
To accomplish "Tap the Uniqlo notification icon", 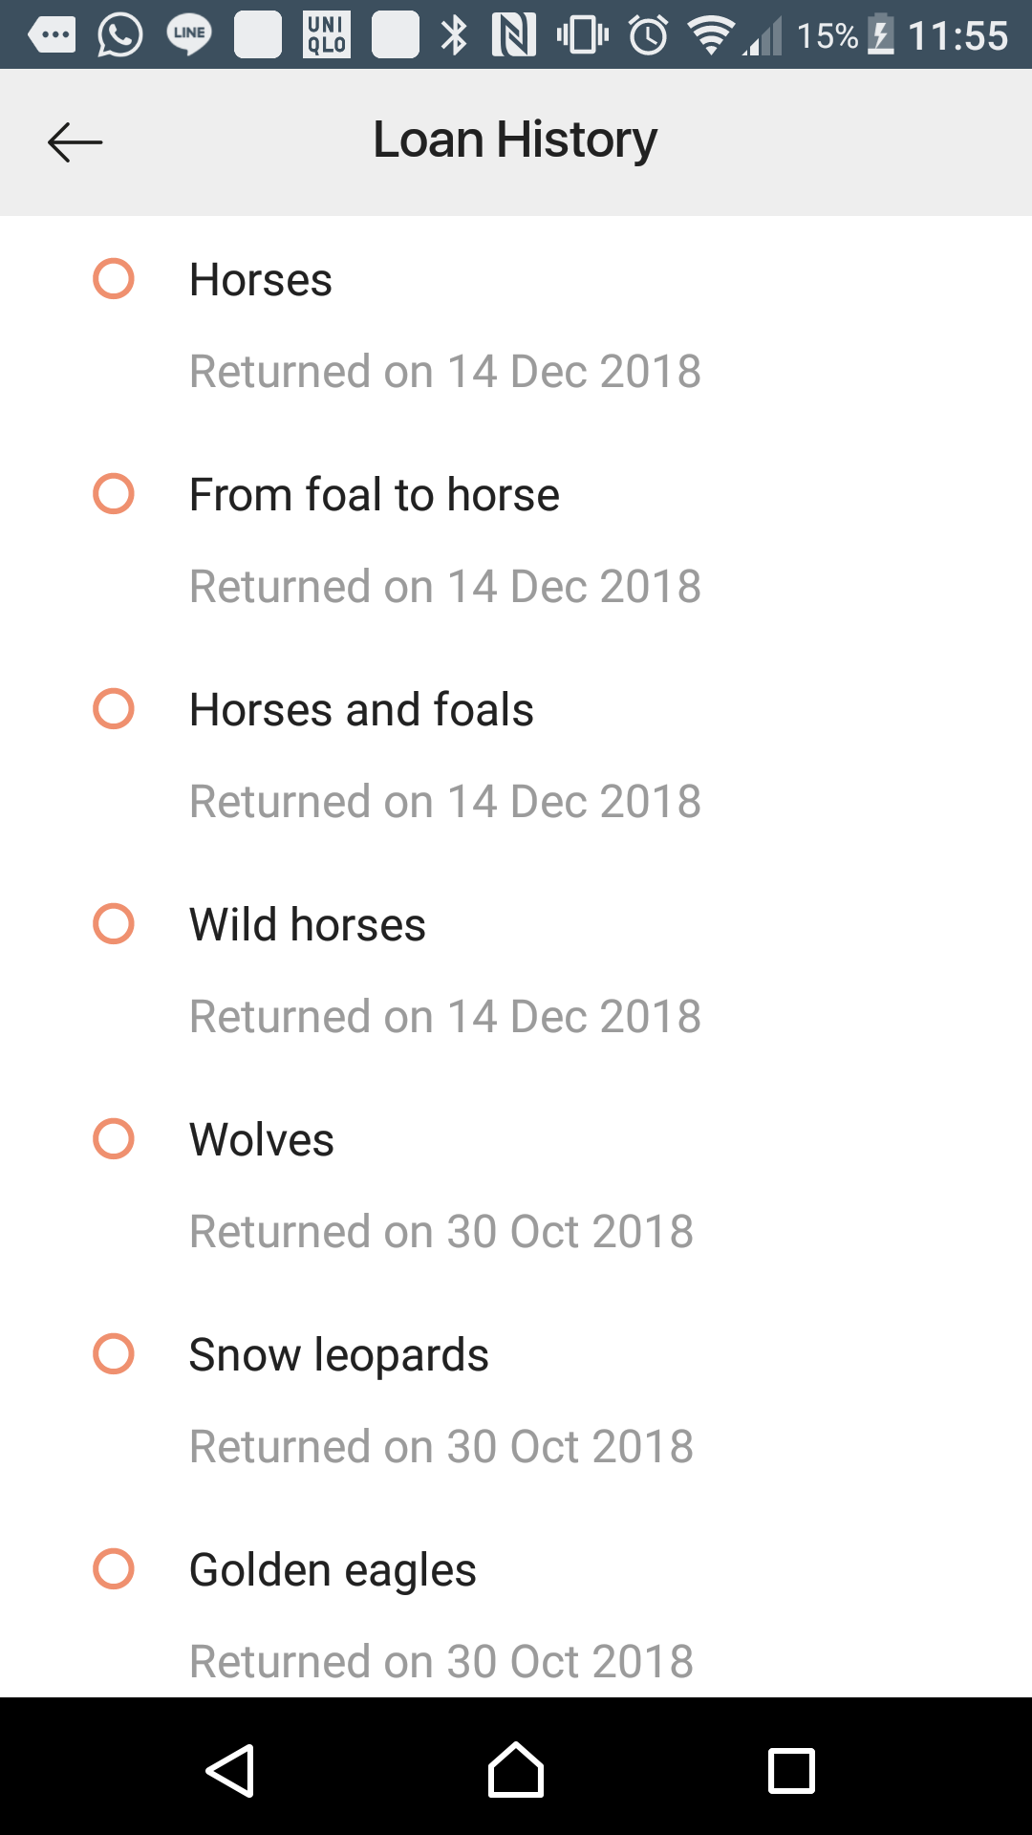I will tap(327, 35).
